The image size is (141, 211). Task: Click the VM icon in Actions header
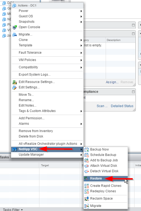pyautogui.click(x=14, y=5)
